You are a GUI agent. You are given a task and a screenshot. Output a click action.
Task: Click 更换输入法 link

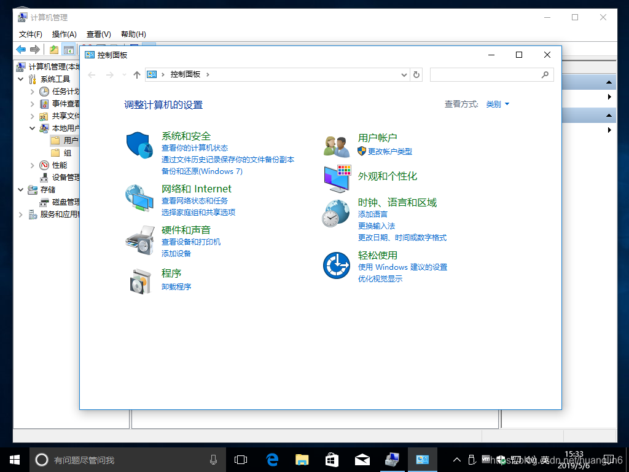377,226
